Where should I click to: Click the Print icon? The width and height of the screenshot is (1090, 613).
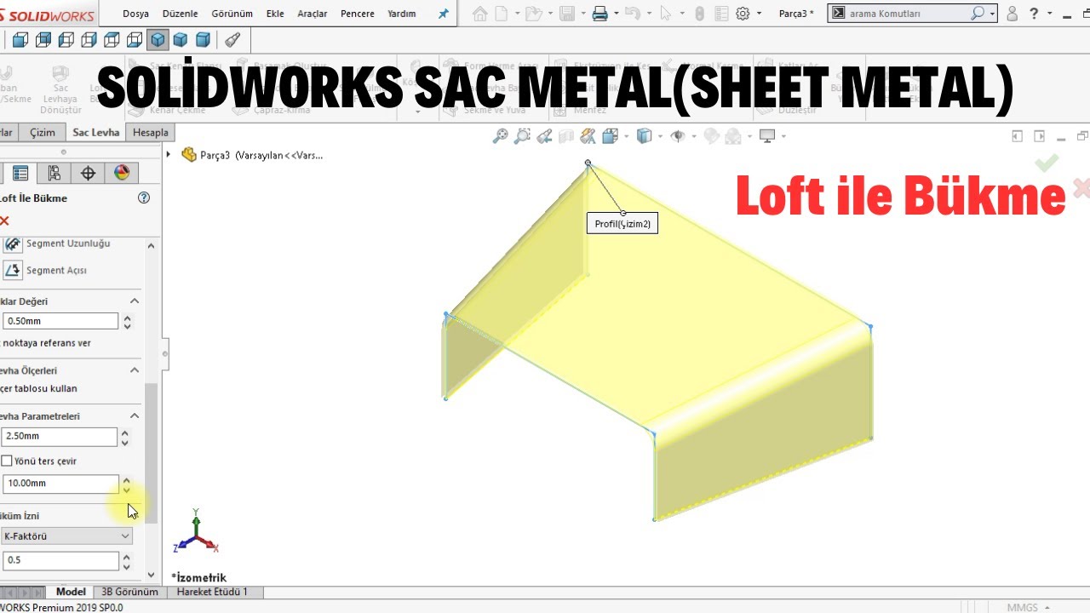[x=599, y=14]
